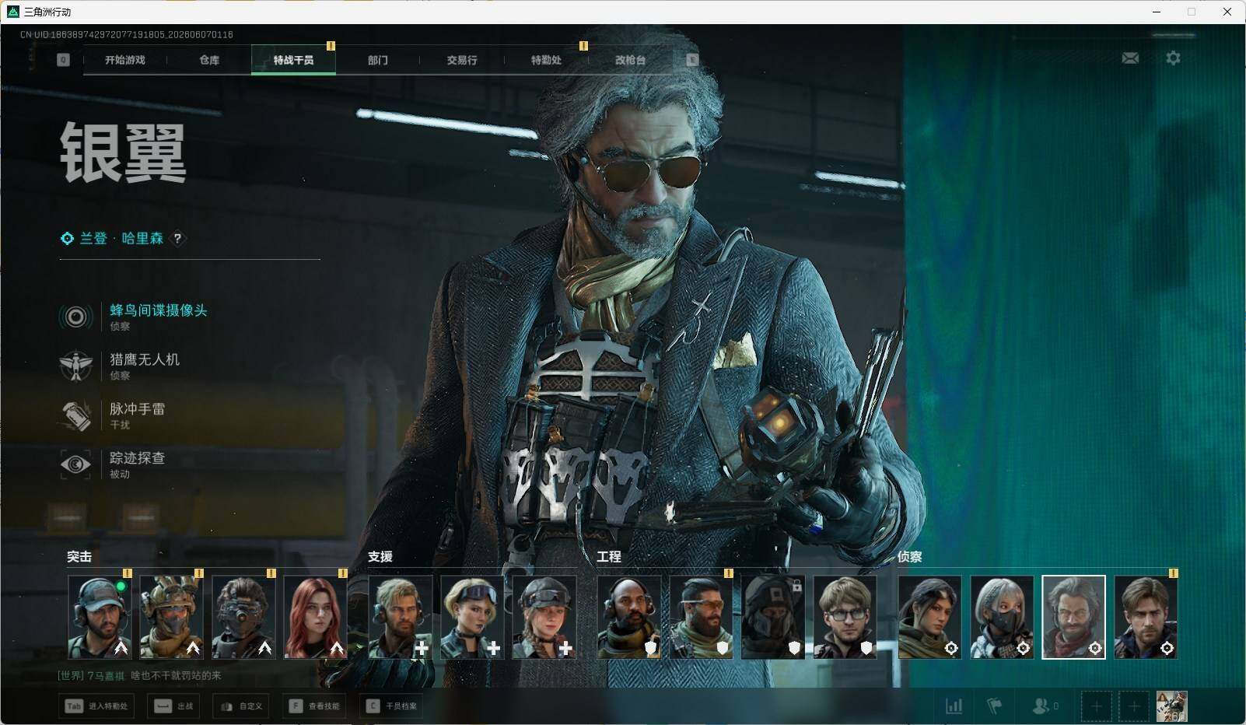
Task: Click the 蜂鸟间谍摄像头 skill name
Action: [x=159, y=310]
